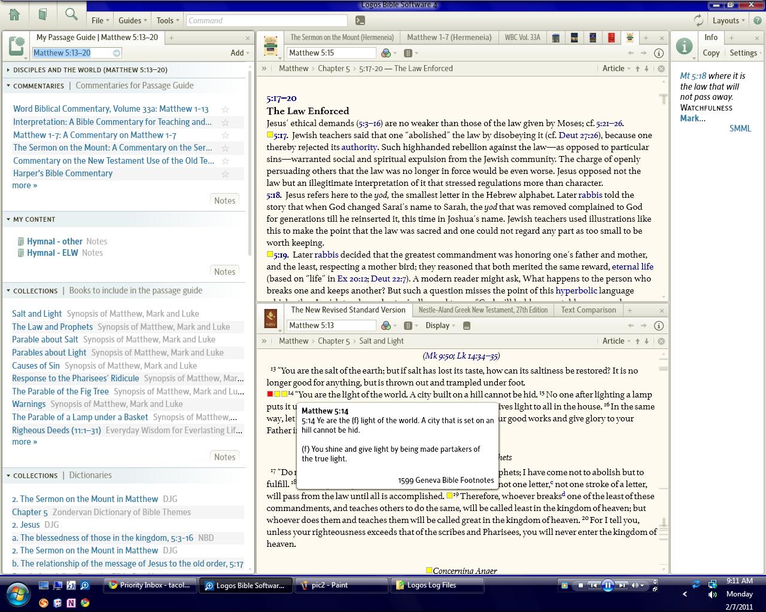Open the red book cover tab

click(x=611, y=38)
